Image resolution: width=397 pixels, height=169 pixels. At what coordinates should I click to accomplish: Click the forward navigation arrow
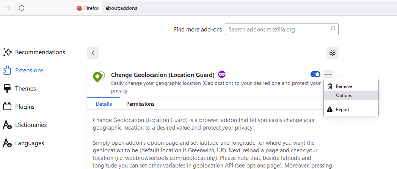[8, 8]
